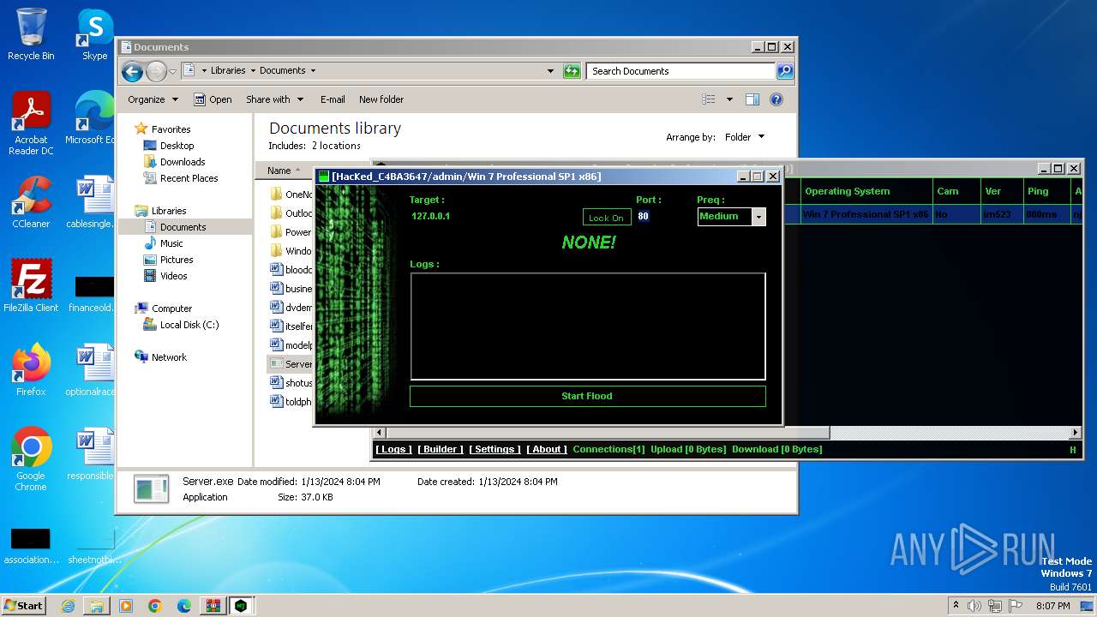1097x617 pixels.
Task: Open CCleaner desktop icon
Action: coord(31,202)
